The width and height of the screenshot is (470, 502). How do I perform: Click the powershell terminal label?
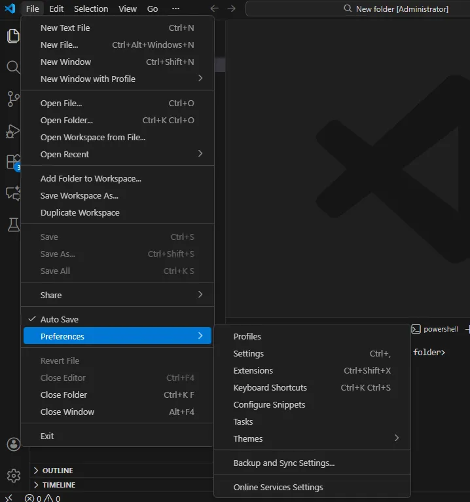pyautogui.click(x=441, y=329)
